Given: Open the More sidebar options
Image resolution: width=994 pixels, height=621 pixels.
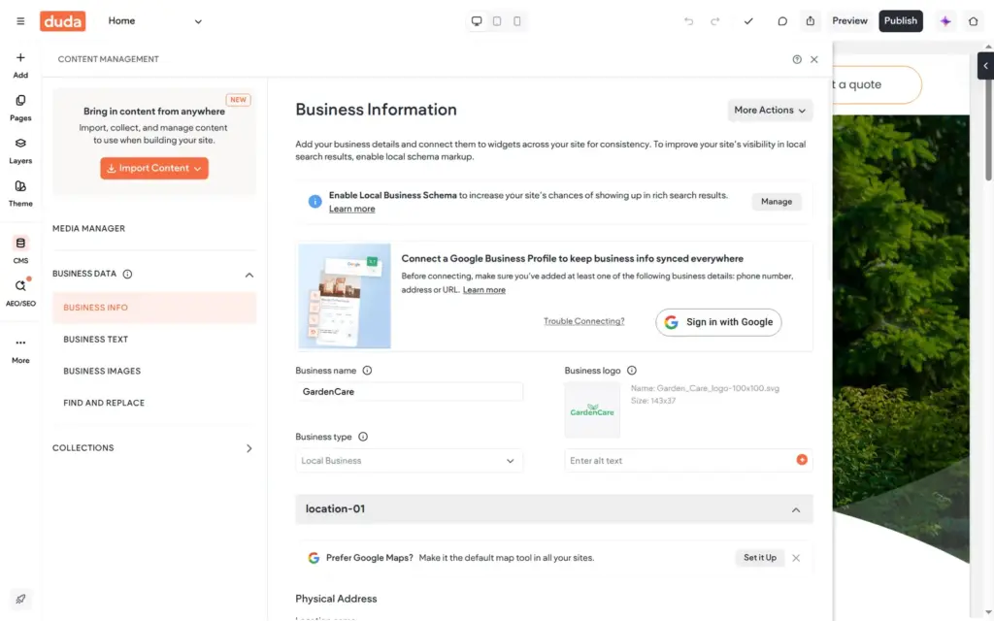Looking at the screenshot, I should click(x=20, y=349).
